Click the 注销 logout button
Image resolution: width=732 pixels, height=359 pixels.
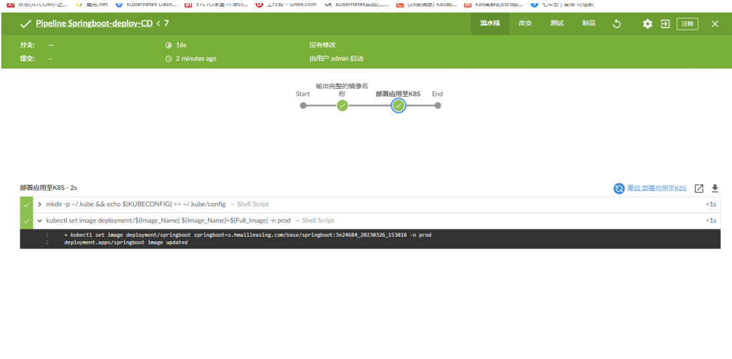click(x=687, y=24)
